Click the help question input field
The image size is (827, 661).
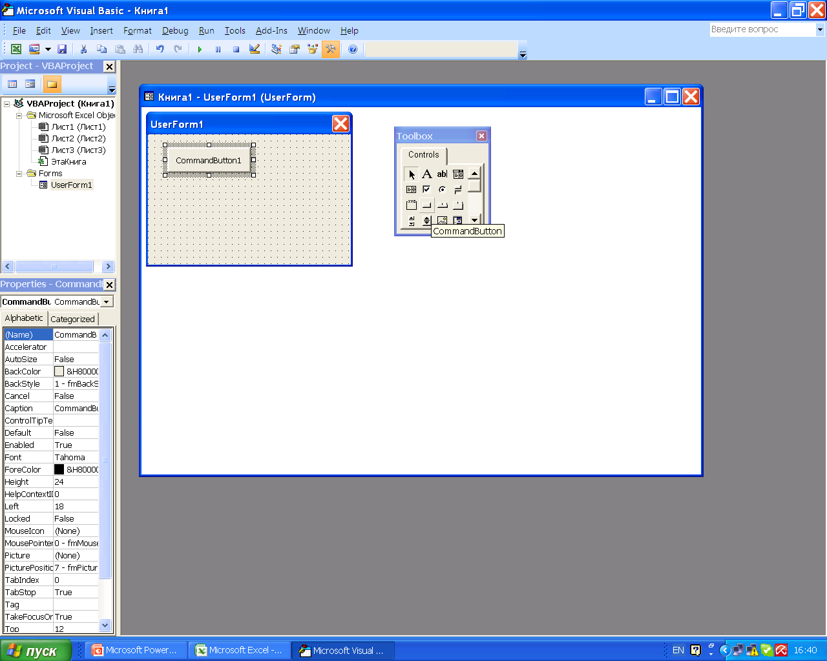pos(762,30)
